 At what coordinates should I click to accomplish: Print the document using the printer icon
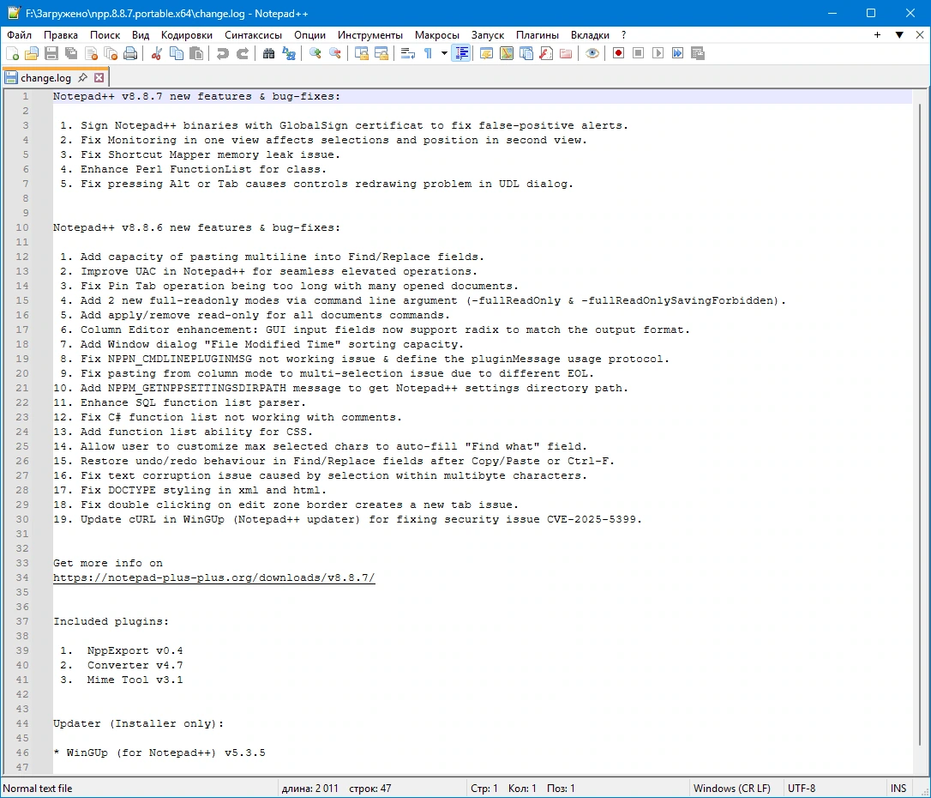click(130, 54)
